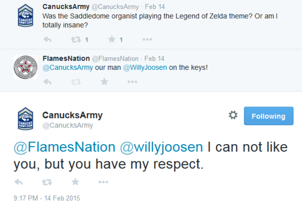
Task: Reply to the FlamesNation tweet
Action: (x=47, y=82)
